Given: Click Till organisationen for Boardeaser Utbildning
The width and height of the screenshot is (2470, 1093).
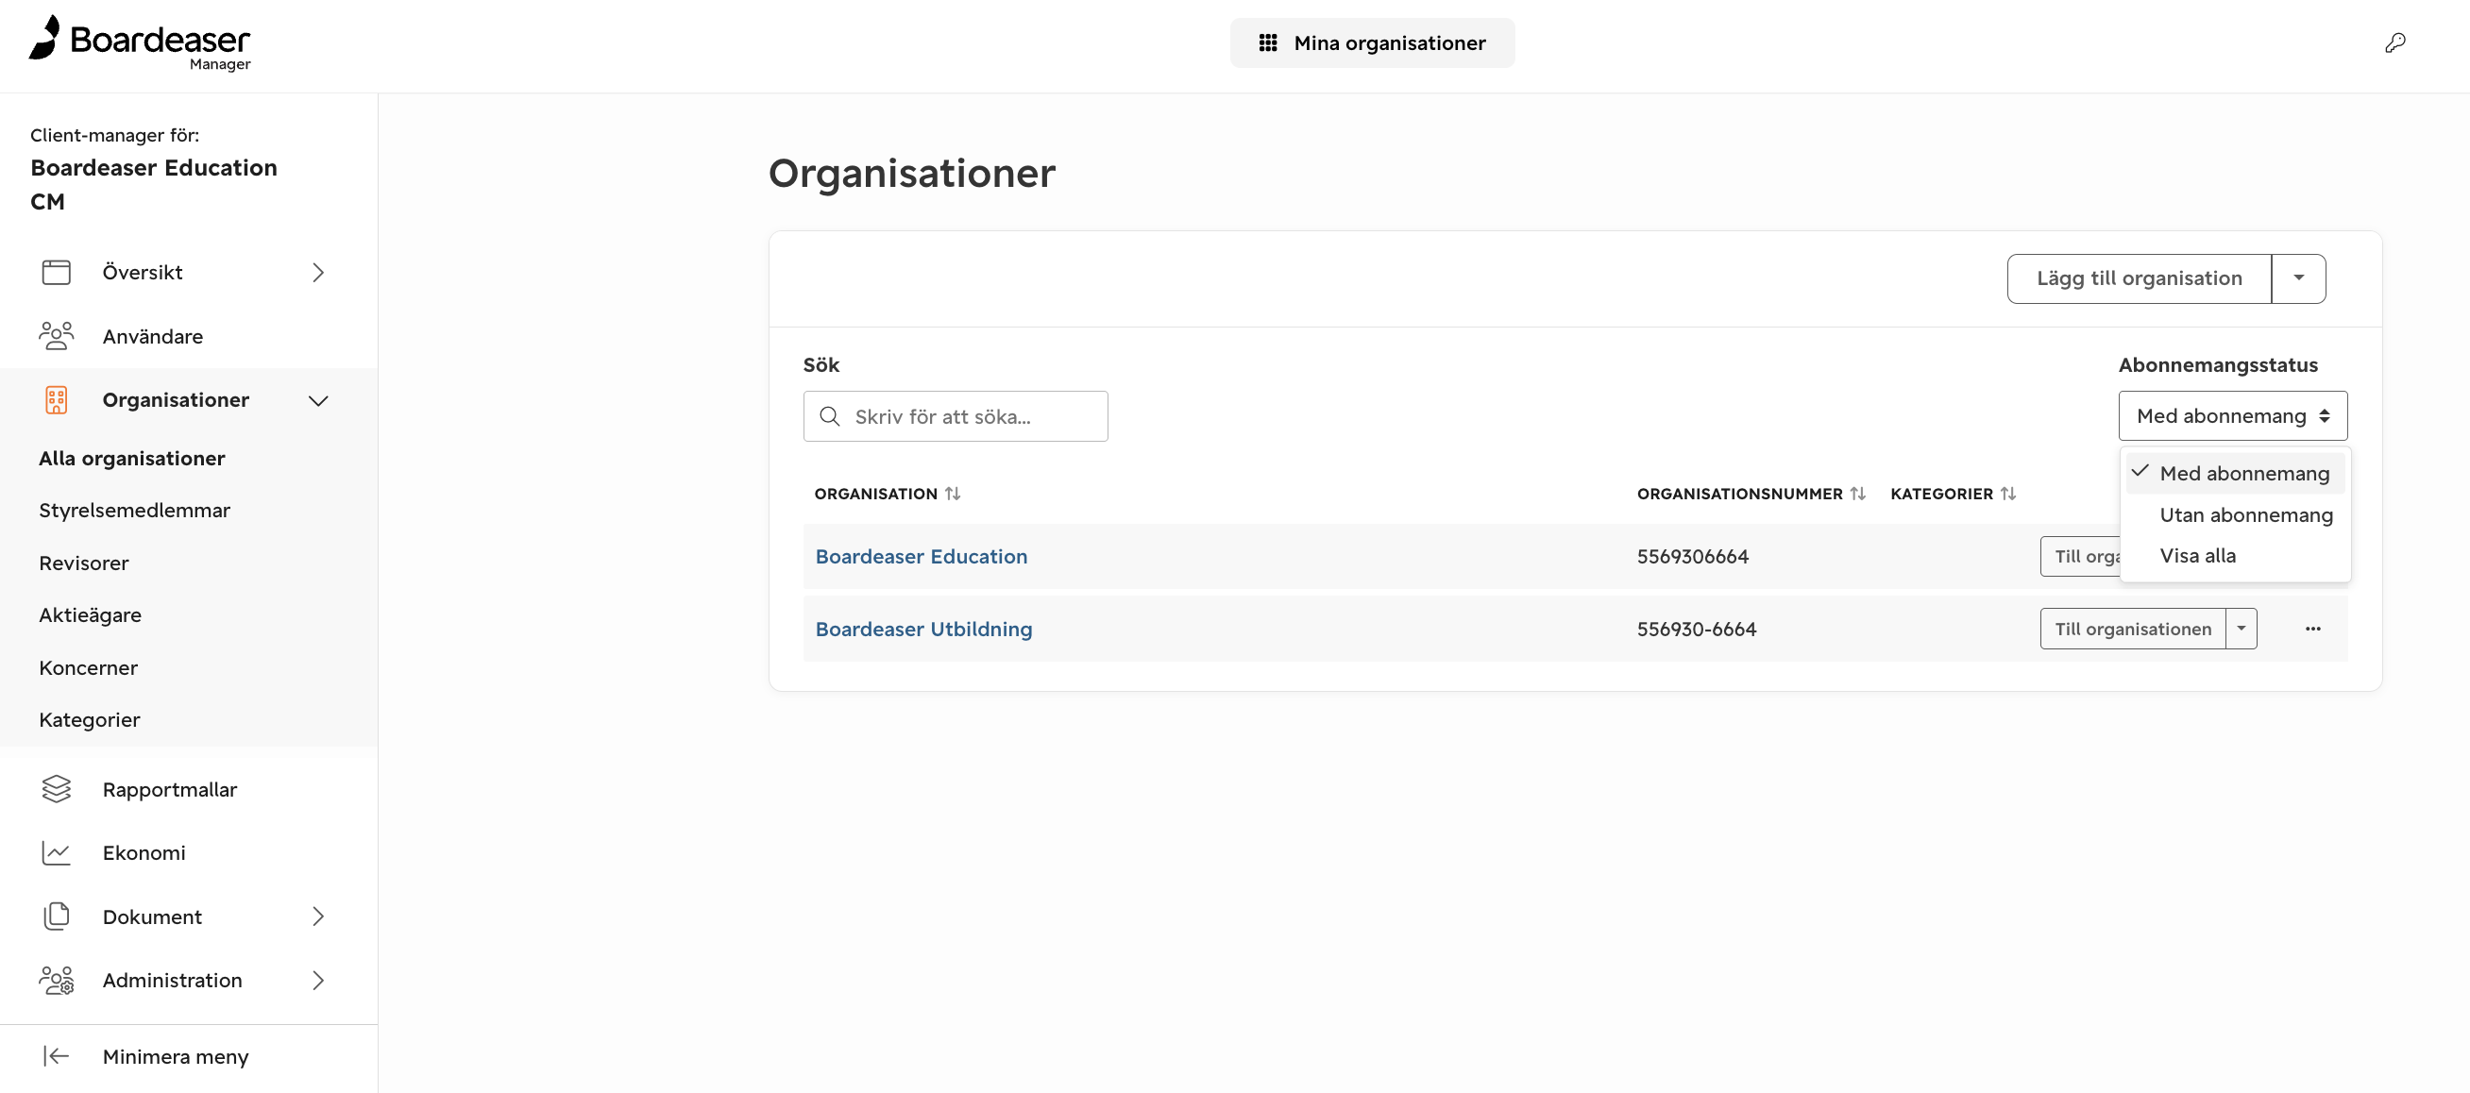Looking at the screenshot, I should [2133, 629].
